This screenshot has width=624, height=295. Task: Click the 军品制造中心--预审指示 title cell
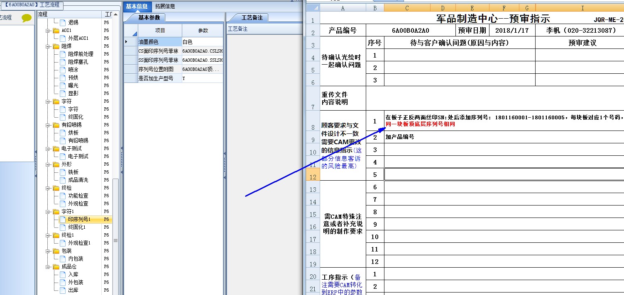(493, 18)
